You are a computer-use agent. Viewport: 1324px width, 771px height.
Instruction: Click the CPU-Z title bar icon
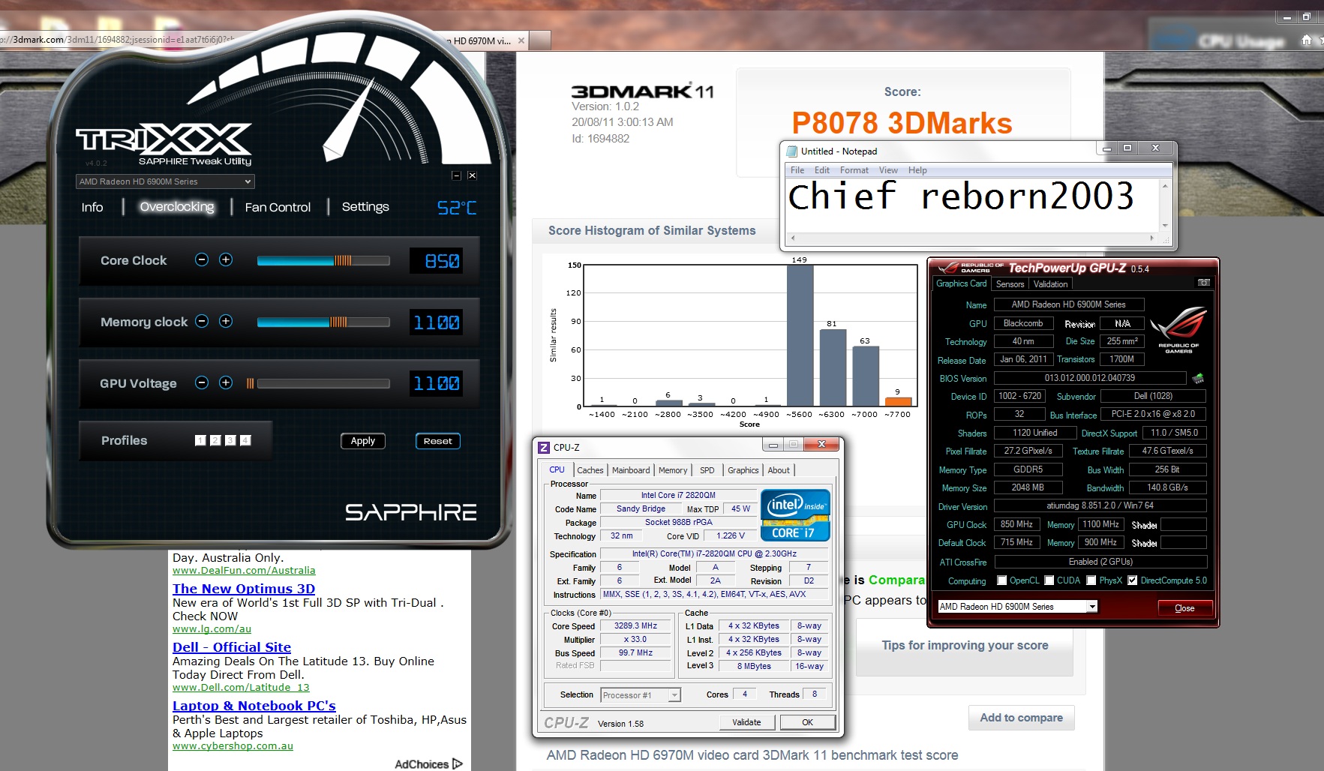pos(544,447)
